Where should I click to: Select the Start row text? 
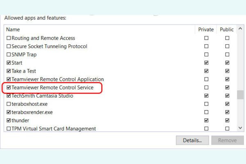(17, 63)
